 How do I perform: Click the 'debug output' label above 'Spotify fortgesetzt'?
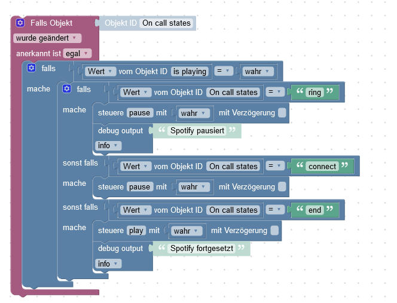click(x=121, y=249)
